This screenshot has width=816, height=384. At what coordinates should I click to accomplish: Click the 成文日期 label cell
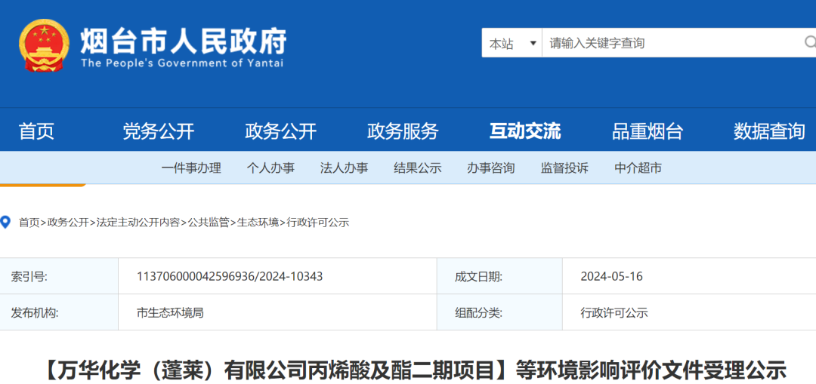(x=499, y=276)
